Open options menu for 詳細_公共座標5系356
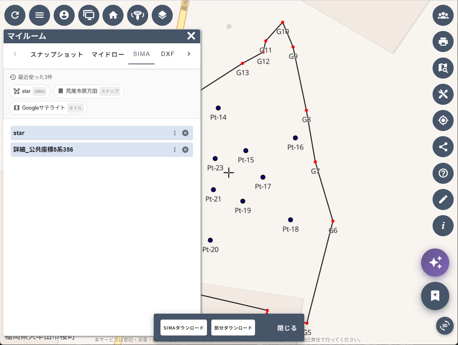The image size is (458, 345). click(x=175, y=150)
